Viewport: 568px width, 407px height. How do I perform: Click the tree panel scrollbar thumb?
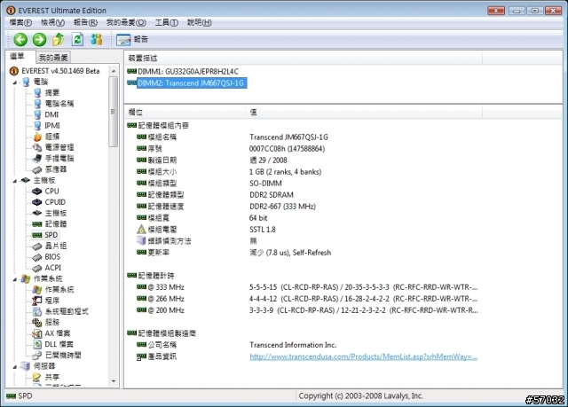(x=114, y=112)
